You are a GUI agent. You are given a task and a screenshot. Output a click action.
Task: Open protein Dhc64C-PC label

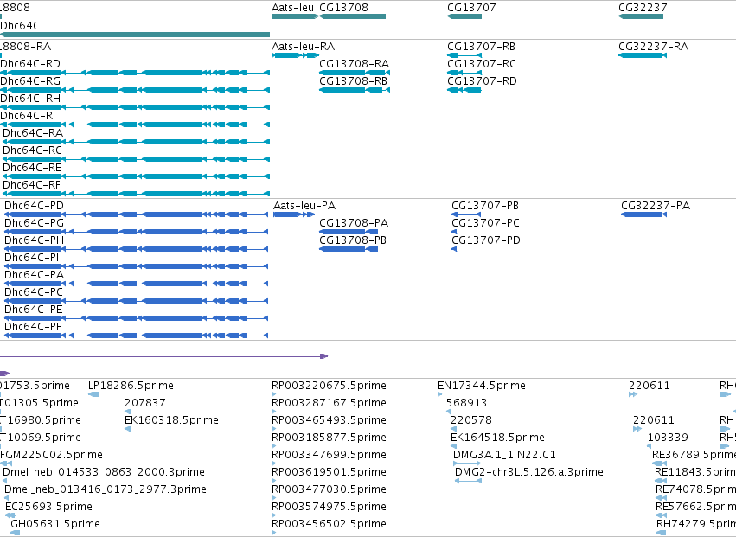[34, 292]
